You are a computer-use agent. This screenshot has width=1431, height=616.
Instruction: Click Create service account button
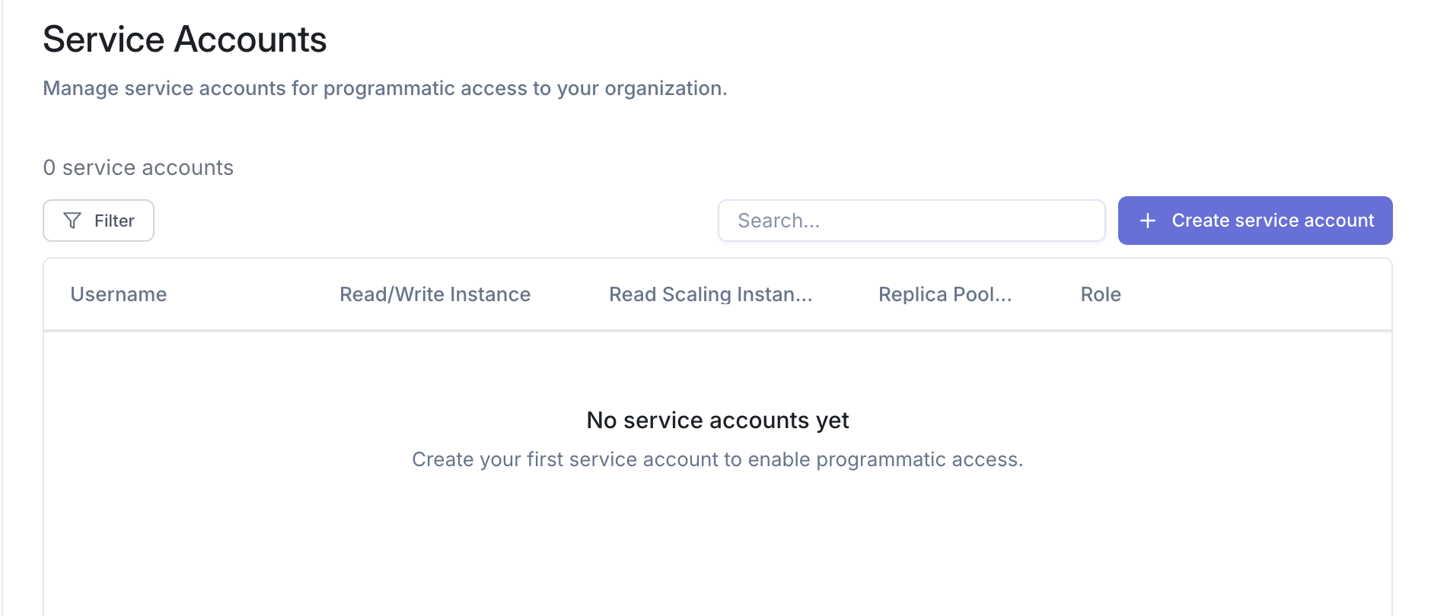(1254, 221)
